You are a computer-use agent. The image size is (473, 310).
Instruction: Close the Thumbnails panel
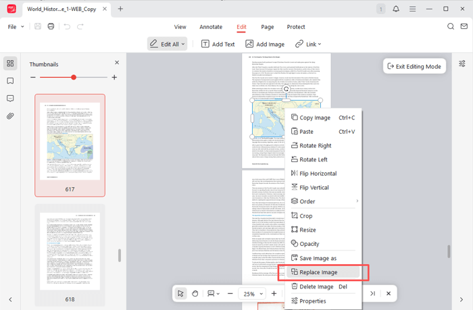tap(117, 62)
